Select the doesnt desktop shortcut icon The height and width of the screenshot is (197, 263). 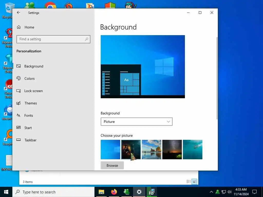tap(7, 112)
